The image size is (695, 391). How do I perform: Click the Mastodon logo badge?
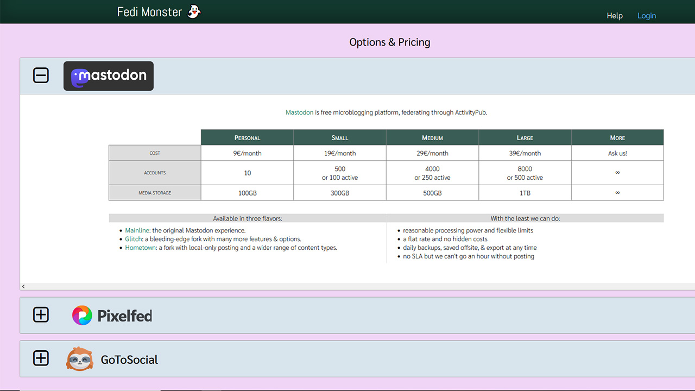tap(109, 76)
